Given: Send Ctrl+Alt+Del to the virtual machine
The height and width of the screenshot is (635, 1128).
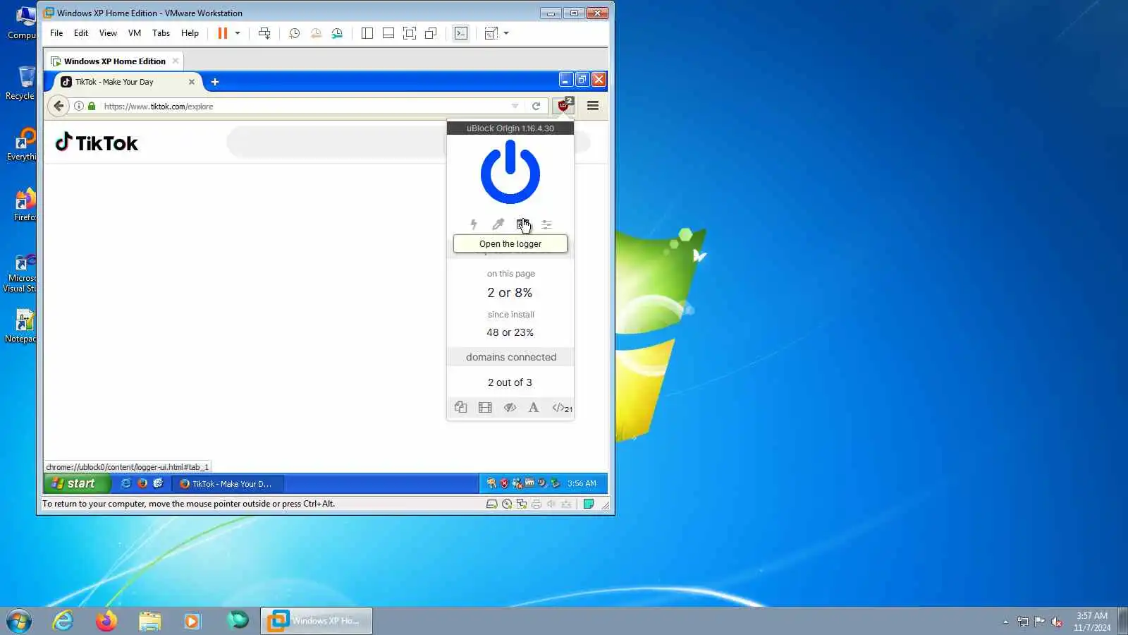Looking at the screenshot, I should (264, 33).
